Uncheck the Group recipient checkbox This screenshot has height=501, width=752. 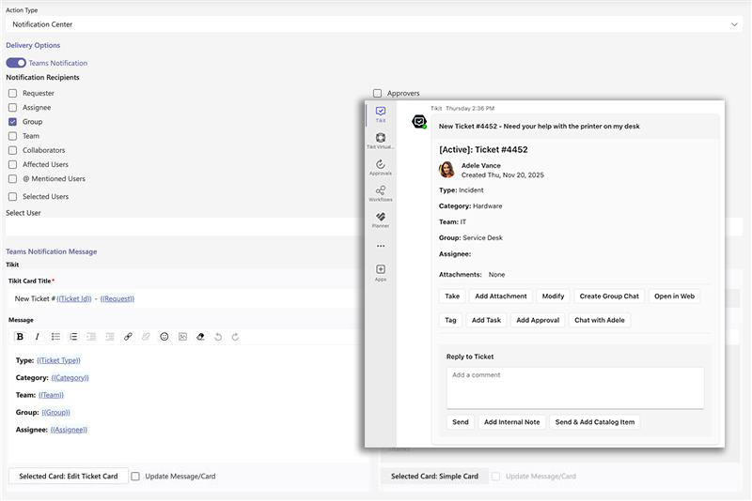click(12, 122)
